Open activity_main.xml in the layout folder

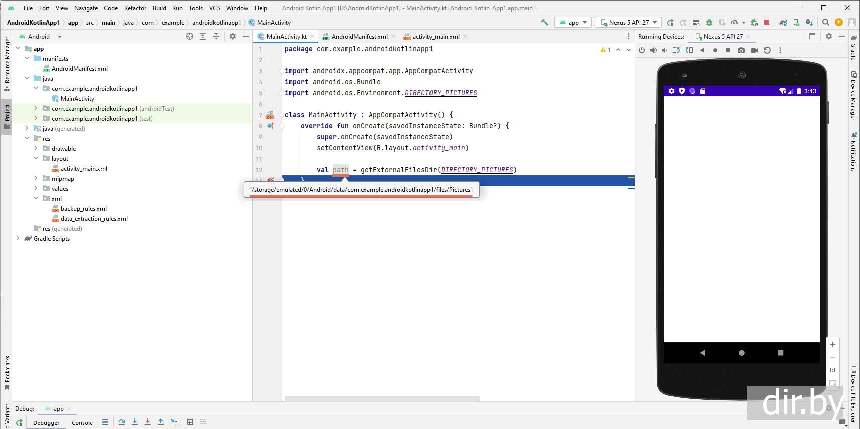click(x=84, y=169)
